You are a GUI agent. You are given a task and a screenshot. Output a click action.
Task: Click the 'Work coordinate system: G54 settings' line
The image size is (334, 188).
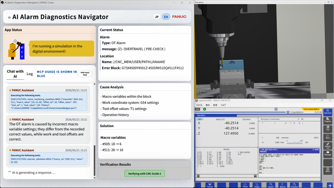(x=130, y=102)
